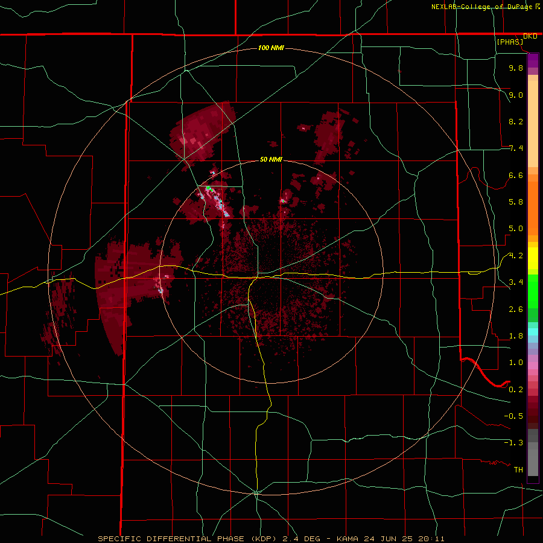Click the 3.4 scale value
Screen dimensions: 543x543
click(x=516, y=282)
